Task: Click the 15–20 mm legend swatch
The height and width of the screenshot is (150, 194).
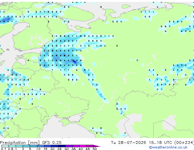Action: pos(48,146)
